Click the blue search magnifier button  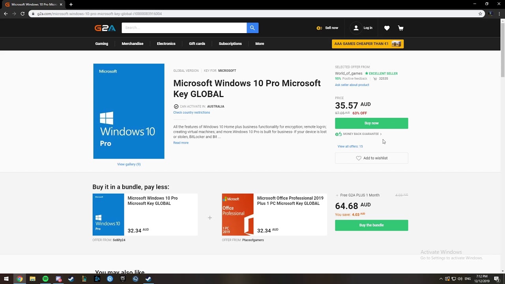tap(252, 28)
